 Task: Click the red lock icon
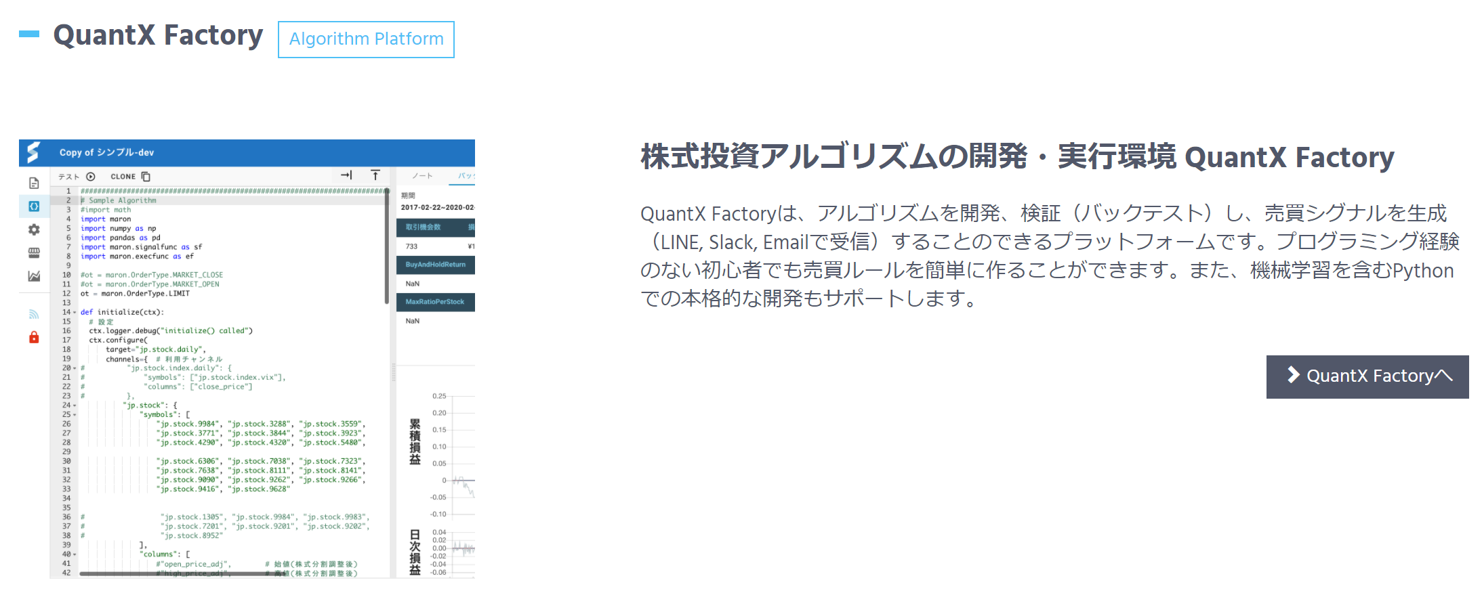click(x=34, y=337)
